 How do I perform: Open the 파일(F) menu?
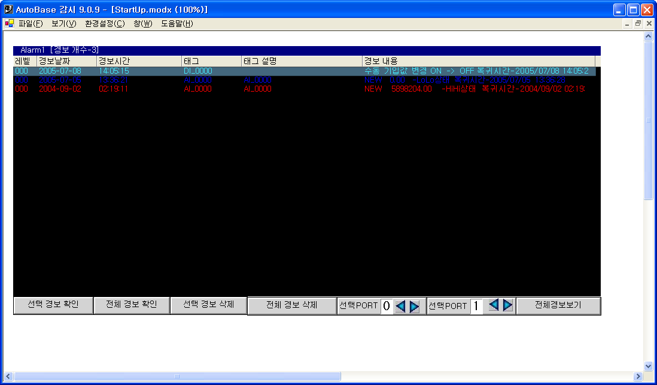pyautogui.click(x=31, y=23)
